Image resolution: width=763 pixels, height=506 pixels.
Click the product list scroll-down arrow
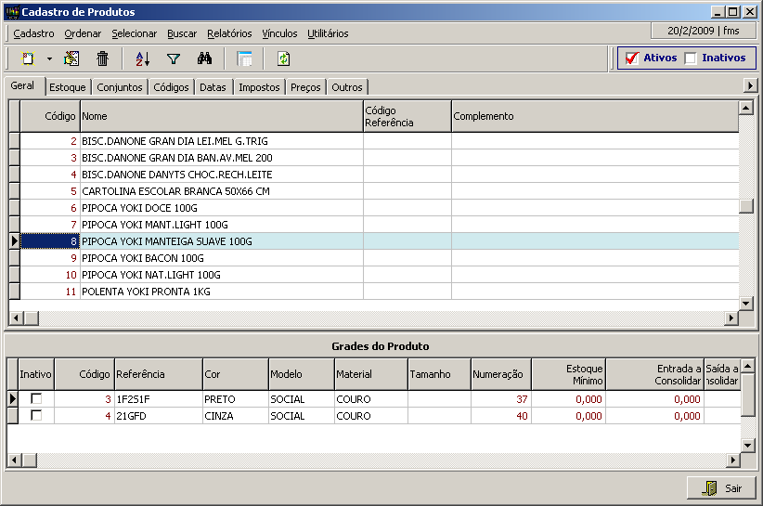pos(745,304)
